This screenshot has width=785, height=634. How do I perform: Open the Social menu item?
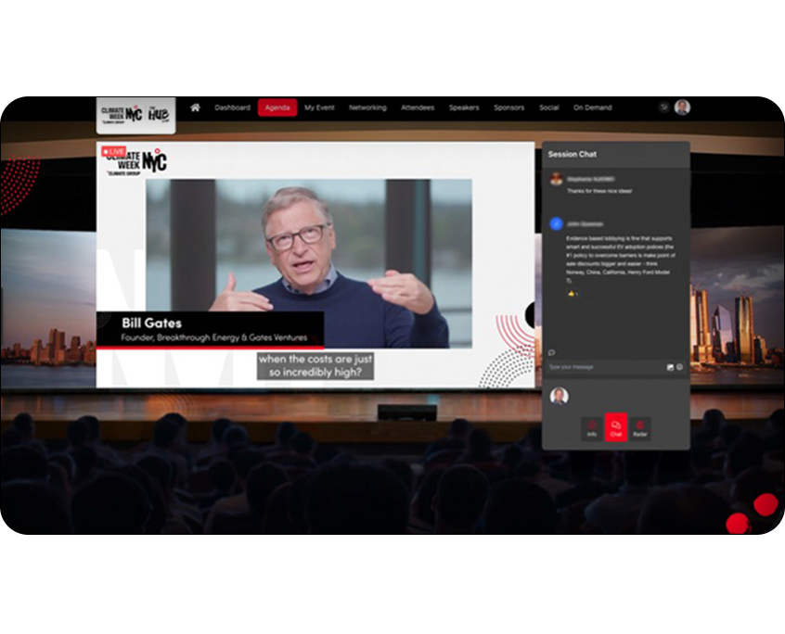[549, 108]
